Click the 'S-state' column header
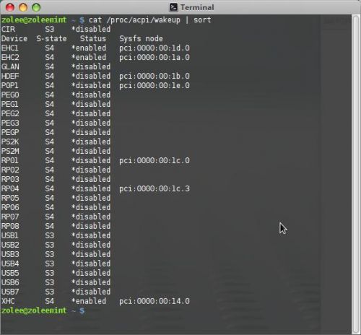This screenshot has height=335, width=361. pyautogui.click(x=51, y=38)
